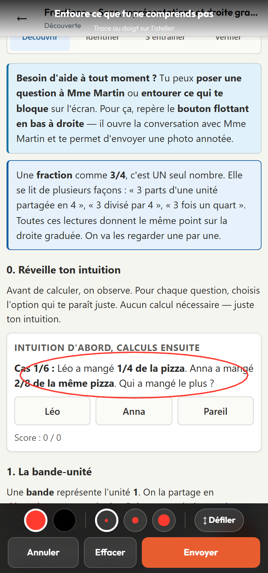Choose the medium brush size
This screenshot has width=268, height=573.
135,520
